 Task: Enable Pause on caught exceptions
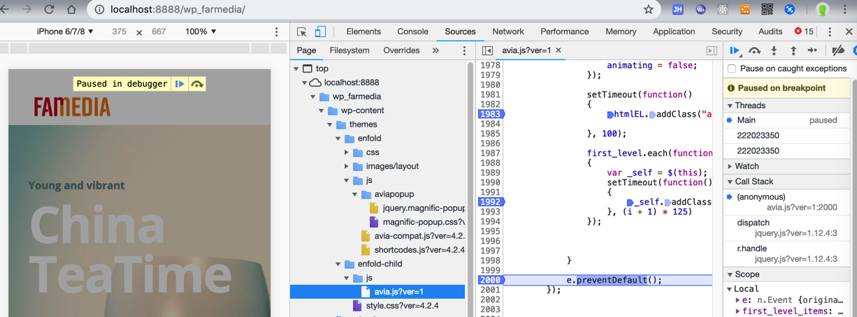(732, 68)
